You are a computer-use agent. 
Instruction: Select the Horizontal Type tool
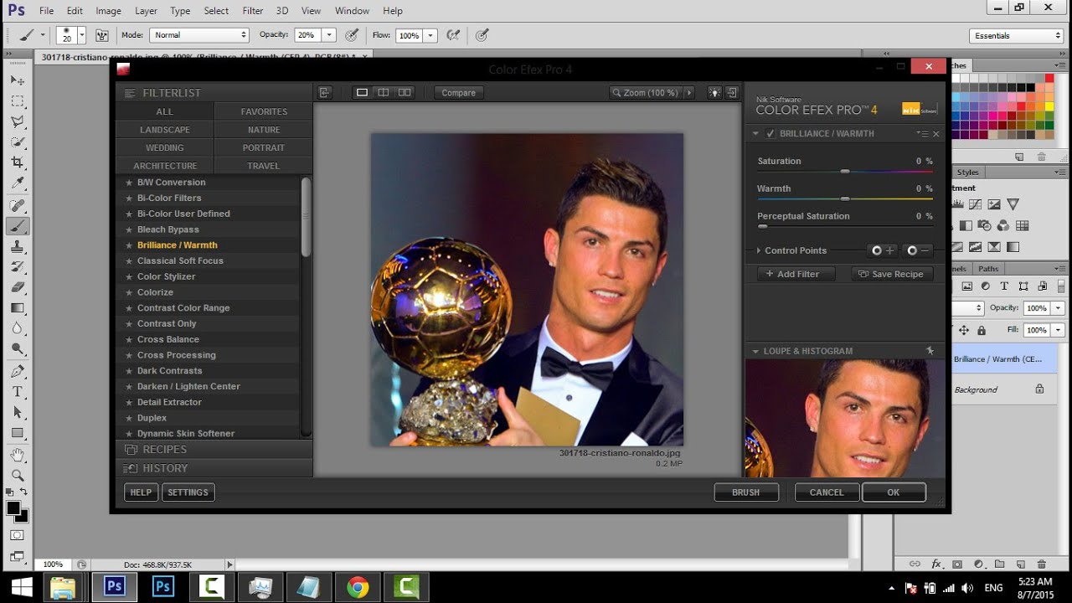click(x=18, y=392)
